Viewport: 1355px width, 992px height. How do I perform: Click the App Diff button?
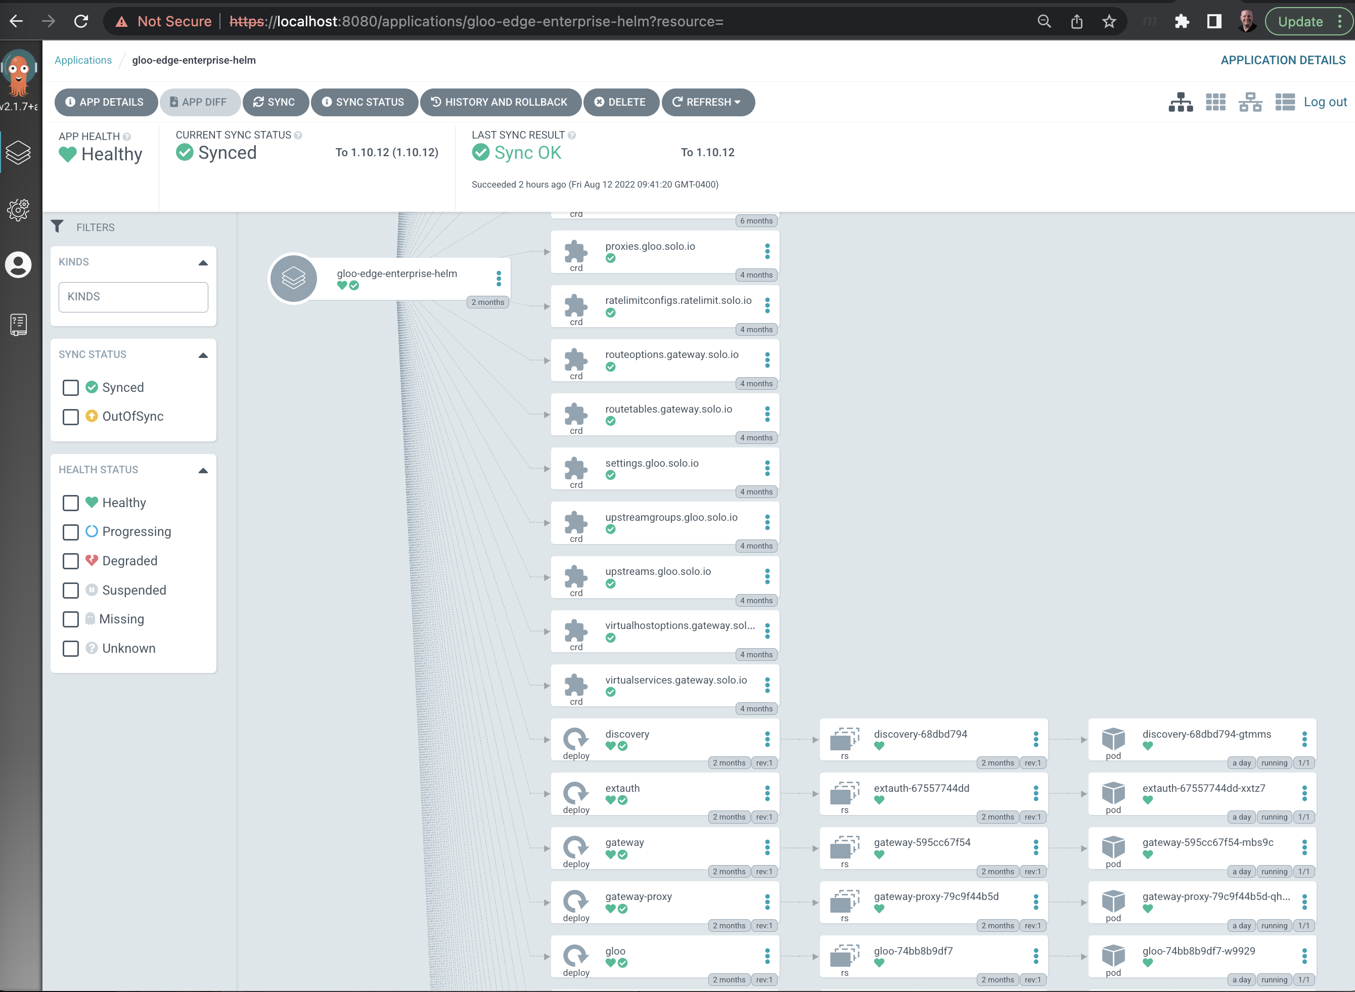[x=200, y=102]
